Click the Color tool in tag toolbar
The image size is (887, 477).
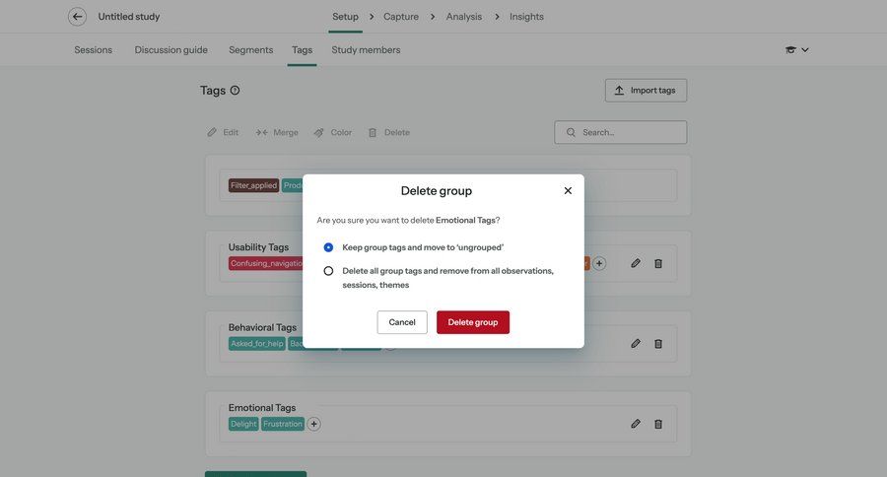coord(333,132)
